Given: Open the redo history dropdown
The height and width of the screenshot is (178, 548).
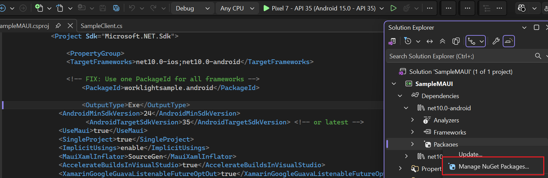Looking at the screenshot, I should click(164, 8).
